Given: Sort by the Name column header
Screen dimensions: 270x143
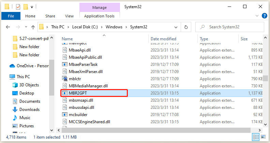Looking at the screenshot, I should click(67, 39).
